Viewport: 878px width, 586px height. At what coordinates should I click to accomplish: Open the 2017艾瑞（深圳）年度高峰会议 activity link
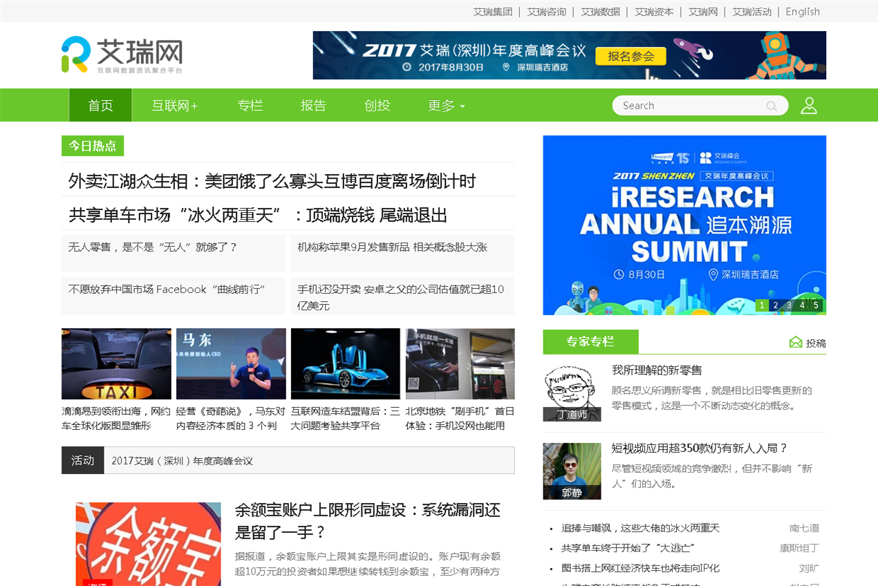coord(182,460)
